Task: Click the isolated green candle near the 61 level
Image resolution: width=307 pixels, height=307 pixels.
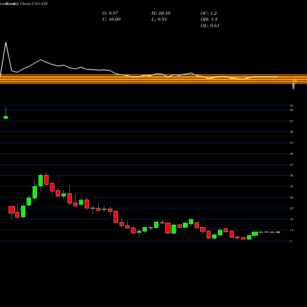Action: click(6, 117)
